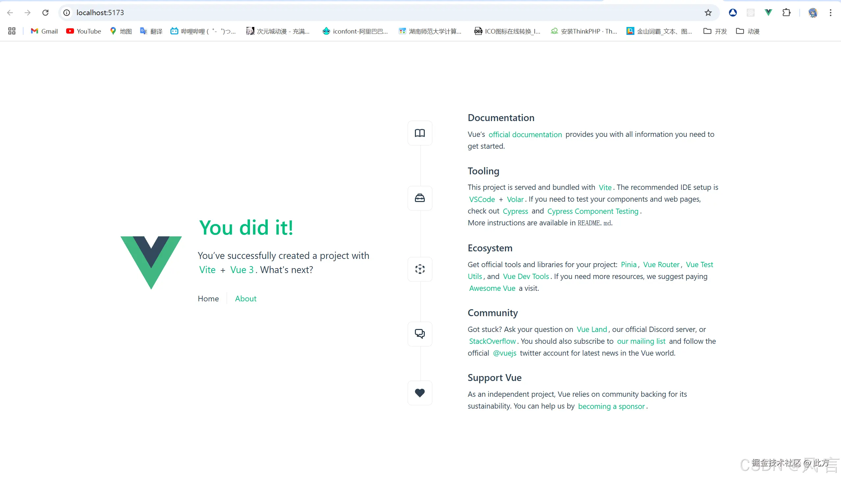This screenshot has width=841, height=479.
Task: Click the Ecosystem icon
Action: (420, 269)
